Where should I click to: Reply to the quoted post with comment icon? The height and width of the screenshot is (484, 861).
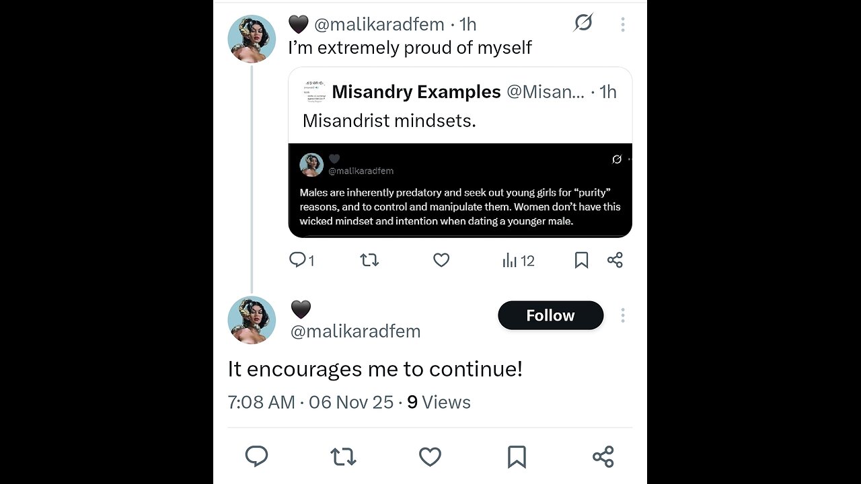pyautogui.click(x=298, y=260)
